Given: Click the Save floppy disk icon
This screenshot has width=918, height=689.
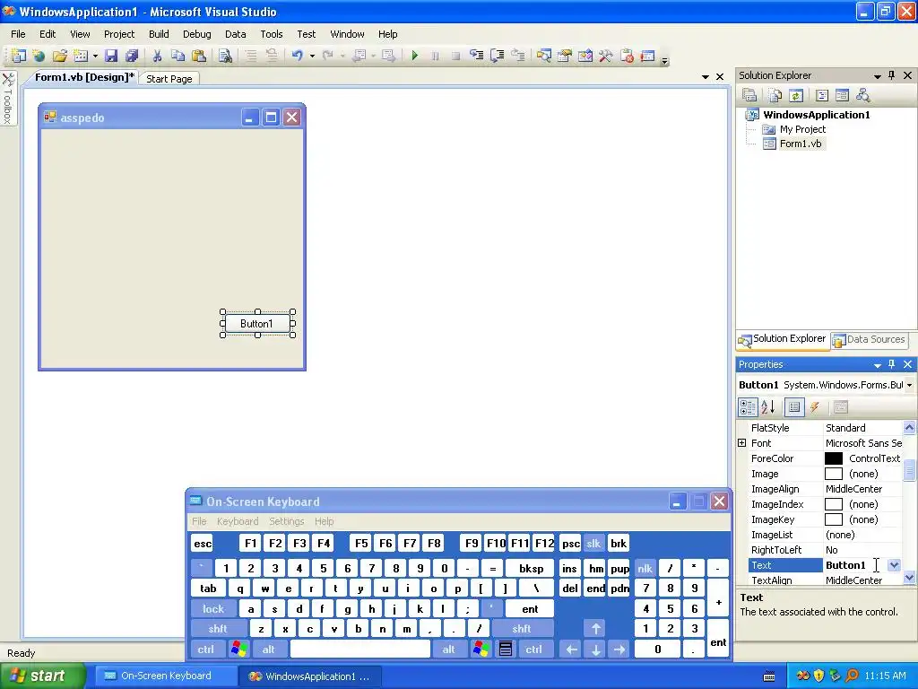Looking at the screenshot, I should coord(111,56).
